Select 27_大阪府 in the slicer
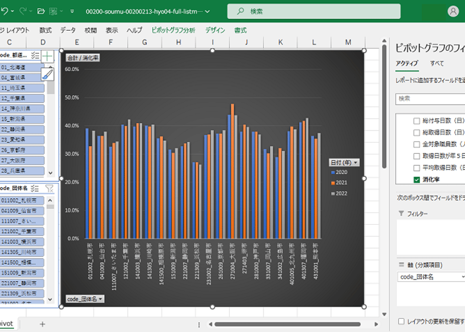 22,160
